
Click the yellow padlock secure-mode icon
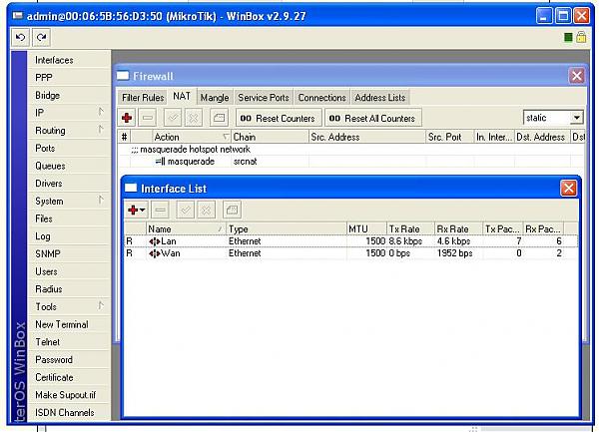pyautogui.click(x=581, y=37)
